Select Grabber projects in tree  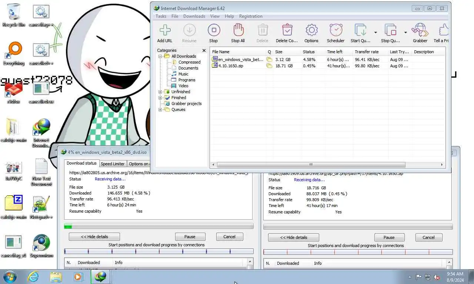coord(186,104)
